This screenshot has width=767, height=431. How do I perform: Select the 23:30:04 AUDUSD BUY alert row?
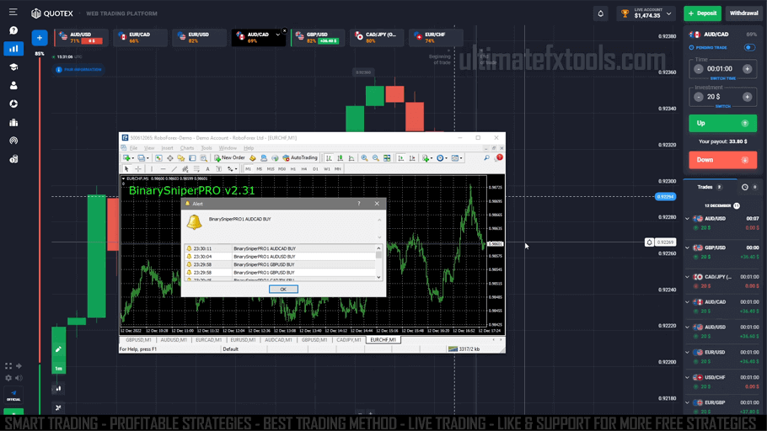pyautogui.click(x=281, y=257)
